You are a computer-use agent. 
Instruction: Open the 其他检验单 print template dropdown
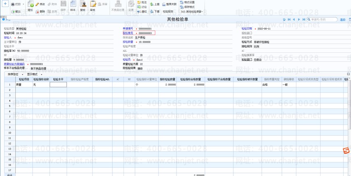(x=192, y=12)
